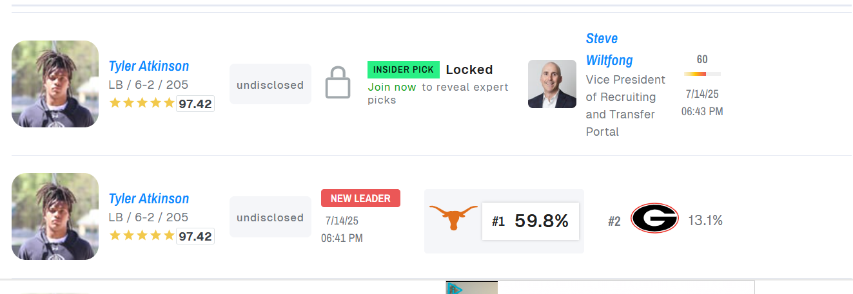Open the Steve Wiltfong profile link
Screen dimensions: 853x294
609,49
